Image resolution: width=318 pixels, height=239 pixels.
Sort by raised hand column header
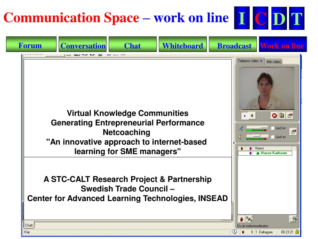click(242, 148)
